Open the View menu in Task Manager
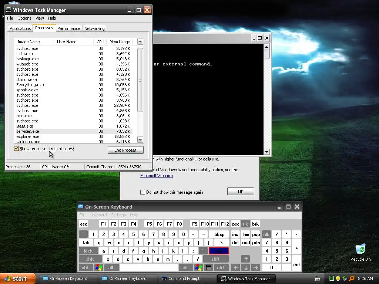 pyautogui.click(x=40, y=18)
